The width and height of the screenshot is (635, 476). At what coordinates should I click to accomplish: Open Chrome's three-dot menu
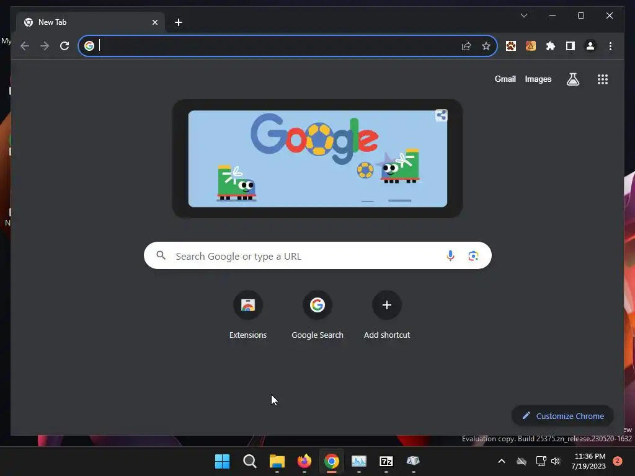[x=610, y=46]
